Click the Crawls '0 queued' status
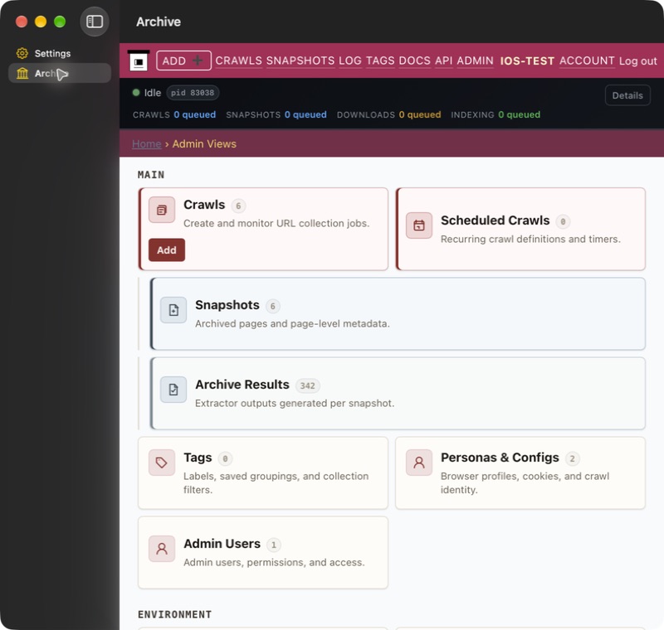This screenshot has width=664, height=630. click(195, 114)
